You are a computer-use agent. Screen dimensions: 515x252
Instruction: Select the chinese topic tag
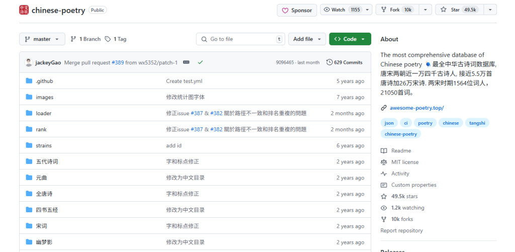click(451, 123)
